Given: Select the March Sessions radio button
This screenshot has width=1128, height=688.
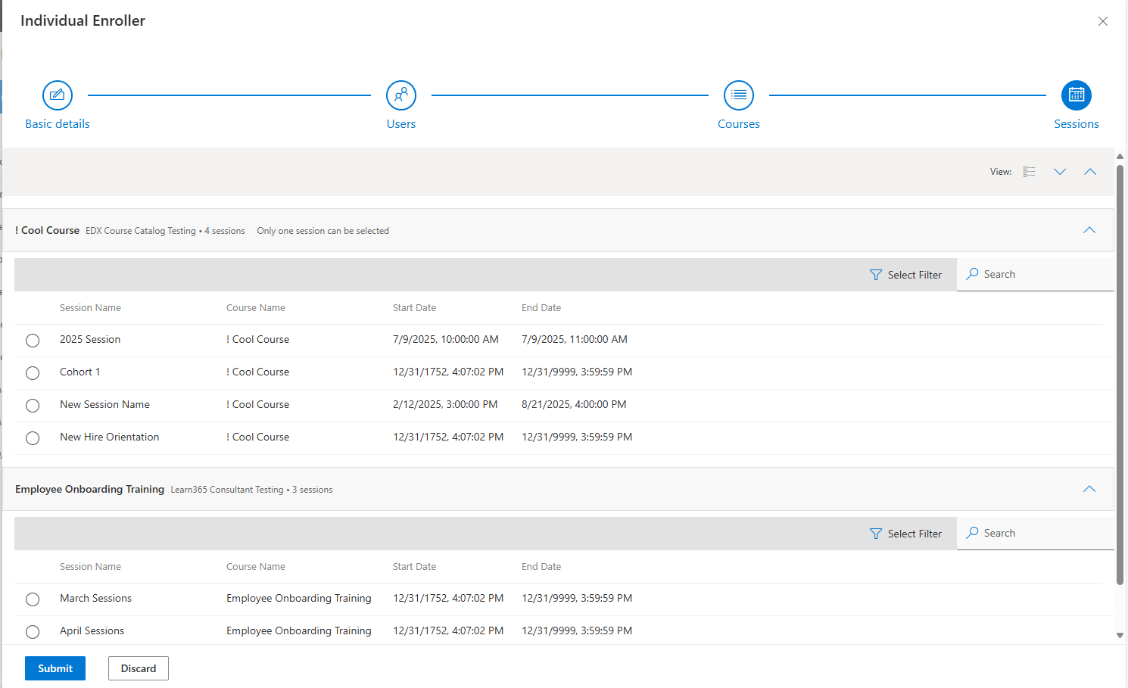Looking at the screenshot, I should coord(33,599).
